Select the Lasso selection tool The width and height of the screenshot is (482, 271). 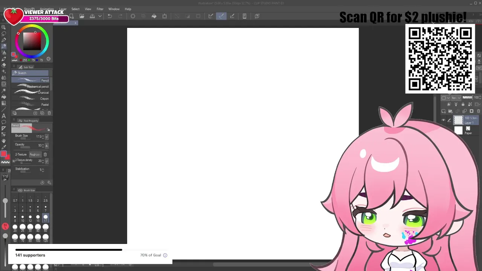point(4,33)
